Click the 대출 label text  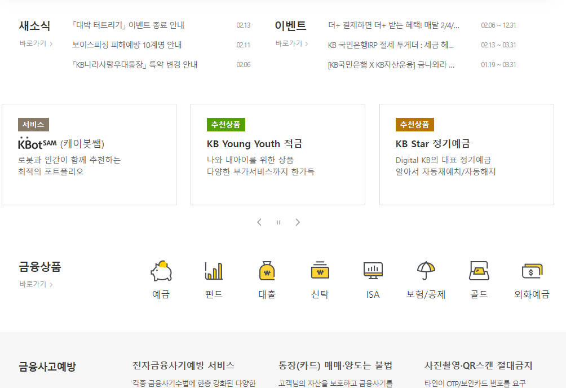point(267,294)
